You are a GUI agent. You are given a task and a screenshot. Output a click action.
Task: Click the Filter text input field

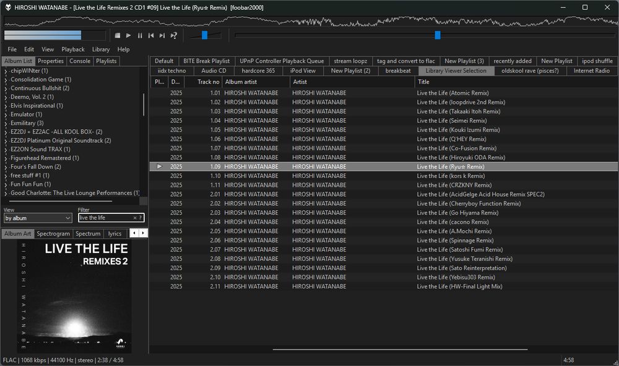(x=105, y=218)
